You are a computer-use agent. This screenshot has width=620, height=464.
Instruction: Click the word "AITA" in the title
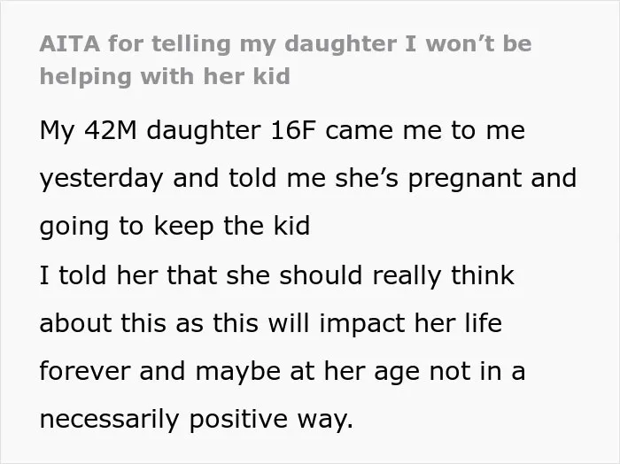[x=70, y=43]
